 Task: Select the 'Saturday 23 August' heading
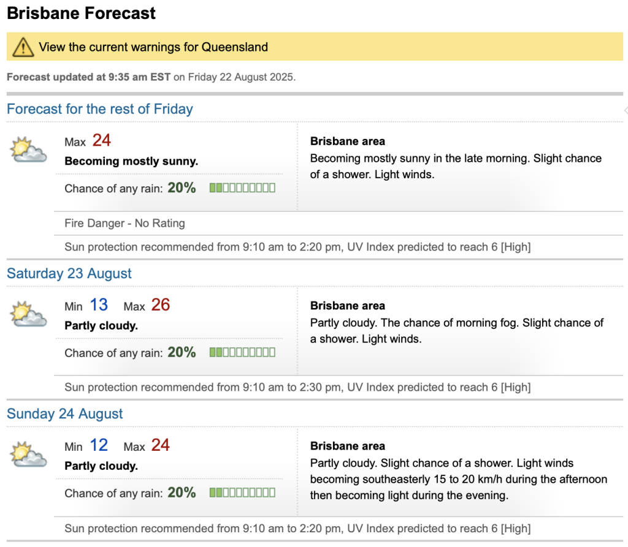[69, 273]
